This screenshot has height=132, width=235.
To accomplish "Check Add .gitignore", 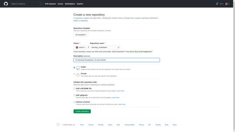I will 74,95.
